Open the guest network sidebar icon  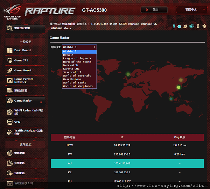click(x=10, y=173)
